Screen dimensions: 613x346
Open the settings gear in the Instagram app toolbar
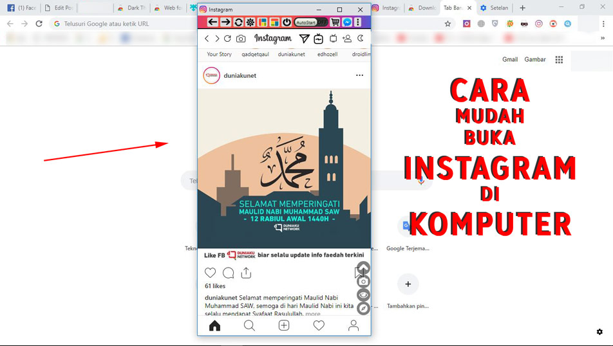point(250,23)
